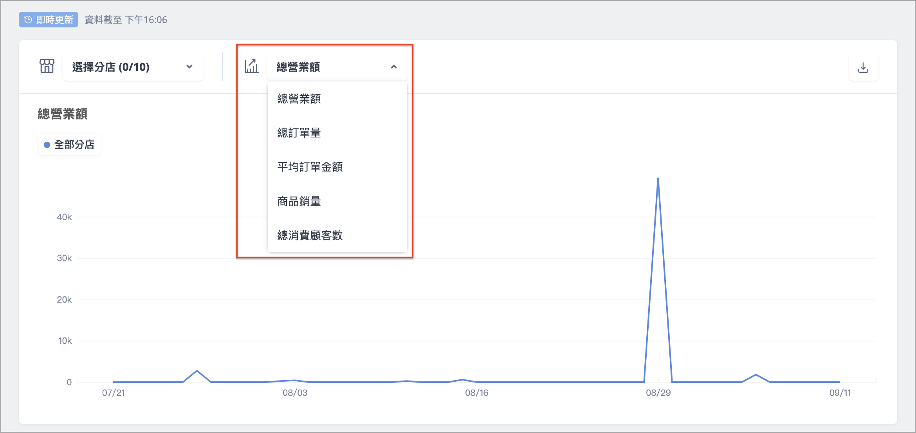Click the 09/11 x-axis date label
916x433 pixels.
[840, 393]
